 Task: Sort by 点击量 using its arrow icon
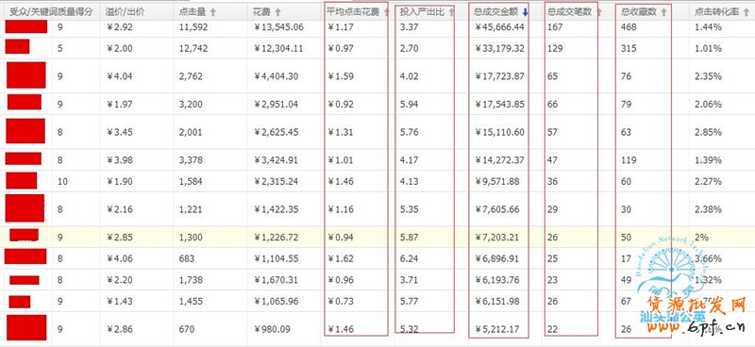coord(213,13)
